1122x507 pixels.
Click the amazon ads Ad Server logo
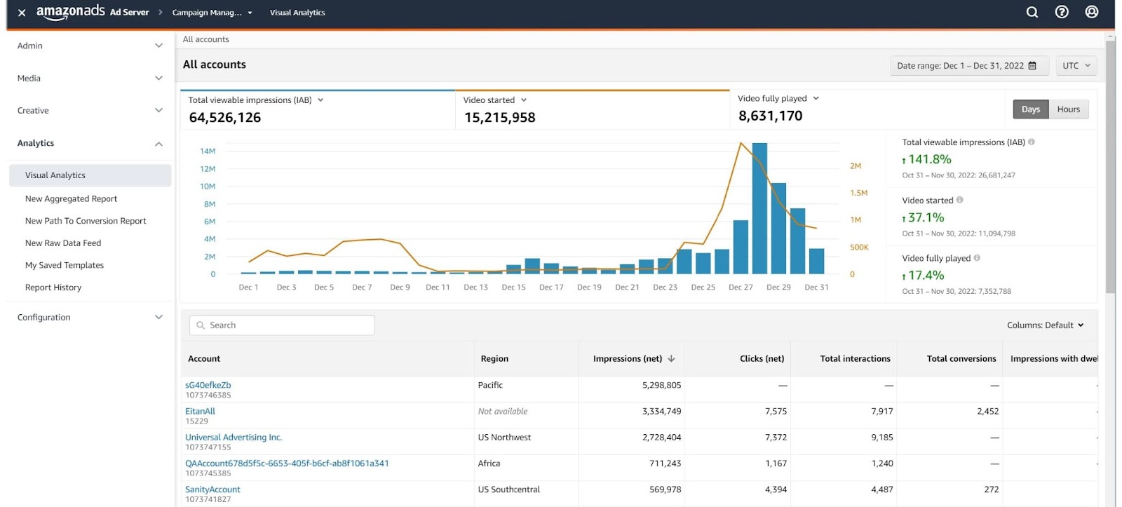(x=93, y=12)
